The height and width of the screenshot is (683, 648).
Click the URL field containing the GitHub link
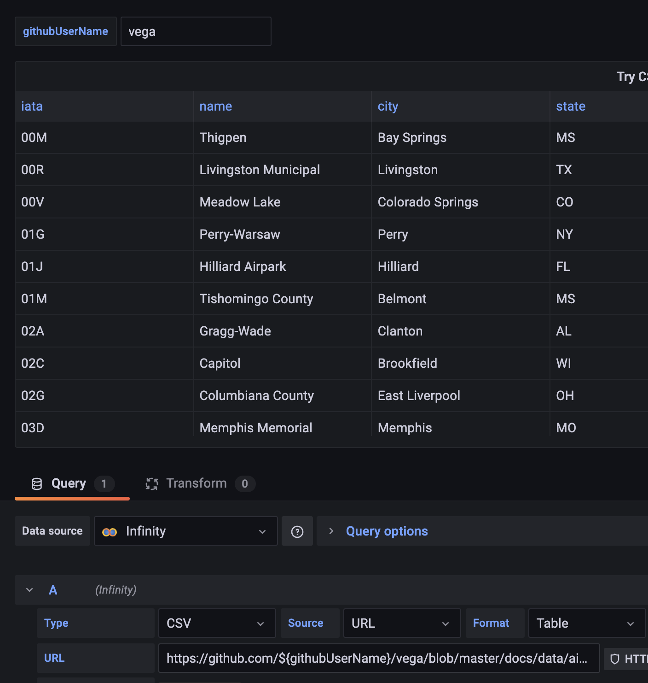[377, 658]
